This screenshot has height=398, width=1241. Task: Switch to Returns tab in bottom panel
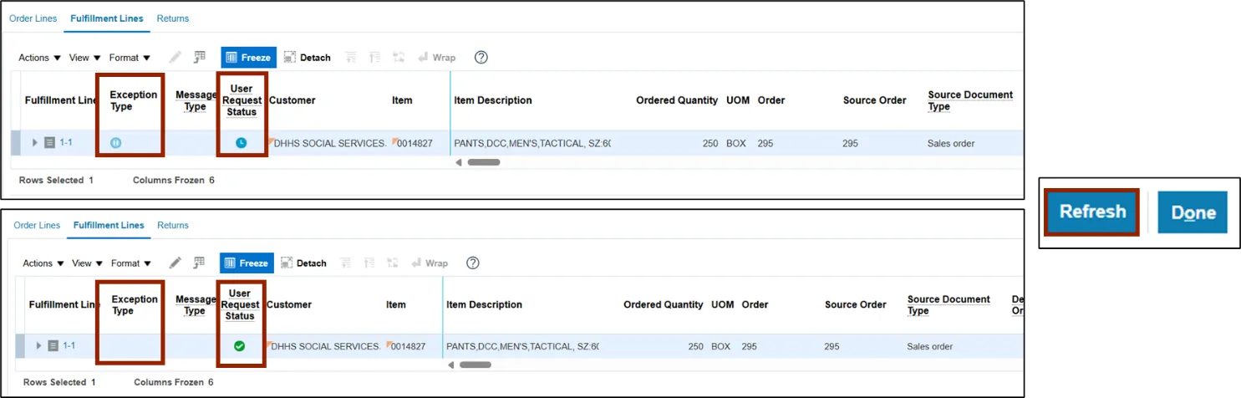coord(173,225)
